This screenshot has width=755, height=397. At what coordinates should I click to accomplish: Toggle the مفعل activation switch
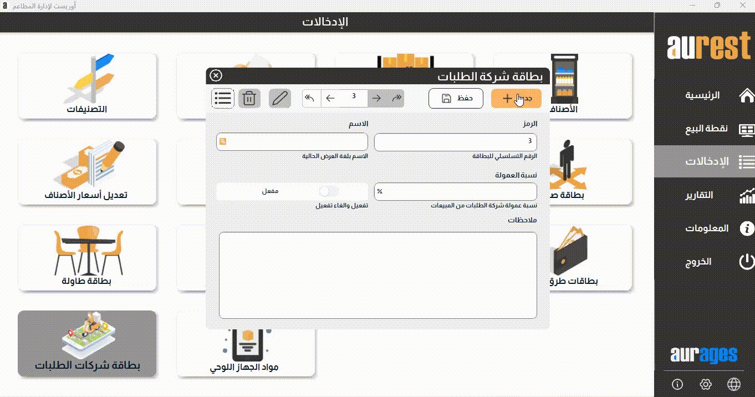click(x=328, y=191)
